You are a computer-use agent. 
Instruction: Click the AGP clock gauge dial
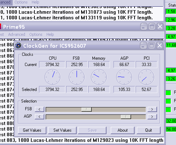(124, 77)
